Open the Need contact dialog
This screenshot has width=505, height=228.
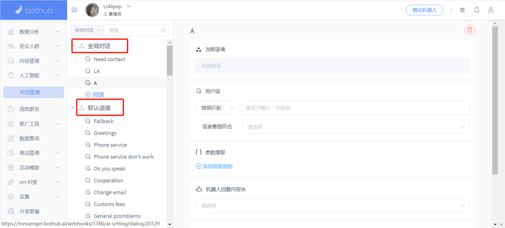coord(110,59)
